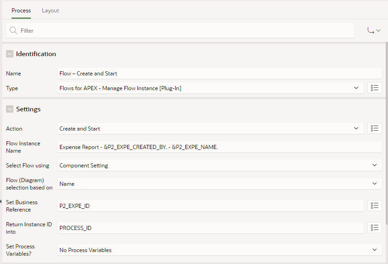Open list of values icon beside Type
The height and width of the screenshot is (264, 388).
[x=374, y=88]
